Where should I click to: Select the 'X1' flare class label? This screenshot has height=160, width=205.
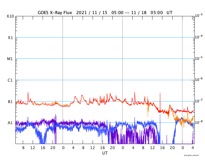[x=11, y=38]
